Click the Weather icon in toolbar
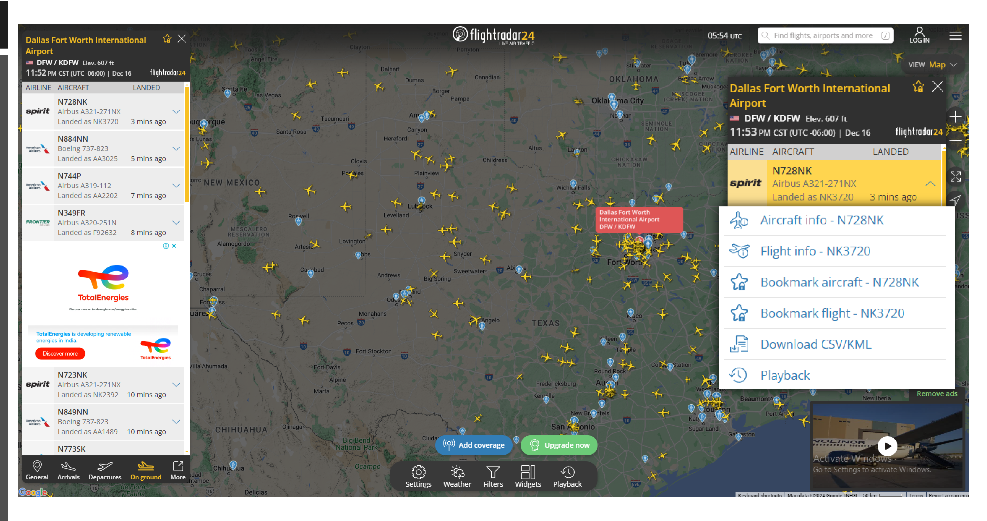 coord(456,473)
